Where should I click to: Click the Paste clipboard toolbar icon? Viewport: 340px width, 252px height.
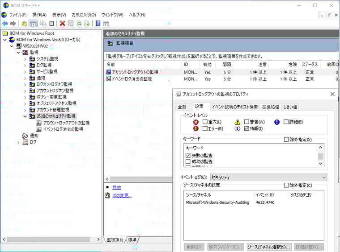tap(51, 24)
